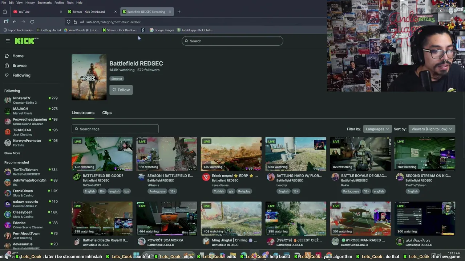Click the fps tag on DrChubzDPT stream
Viewport: 465px width, 261px height.
pos(126,191)
